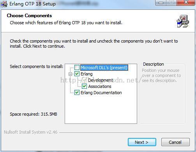Uncheck the Associations checkbox
The image size is (196, 152).
point(84,86)
